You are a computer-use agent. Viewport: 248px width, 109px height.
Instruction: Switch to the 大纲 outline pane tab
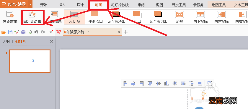6,42
